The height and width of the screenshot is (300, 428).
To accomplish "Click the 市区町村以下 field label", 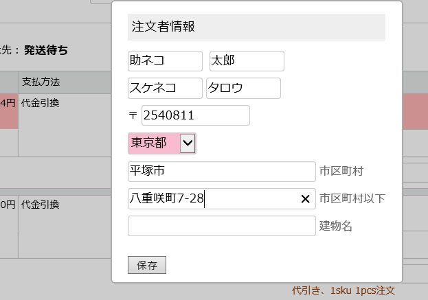I will point(352,199).
